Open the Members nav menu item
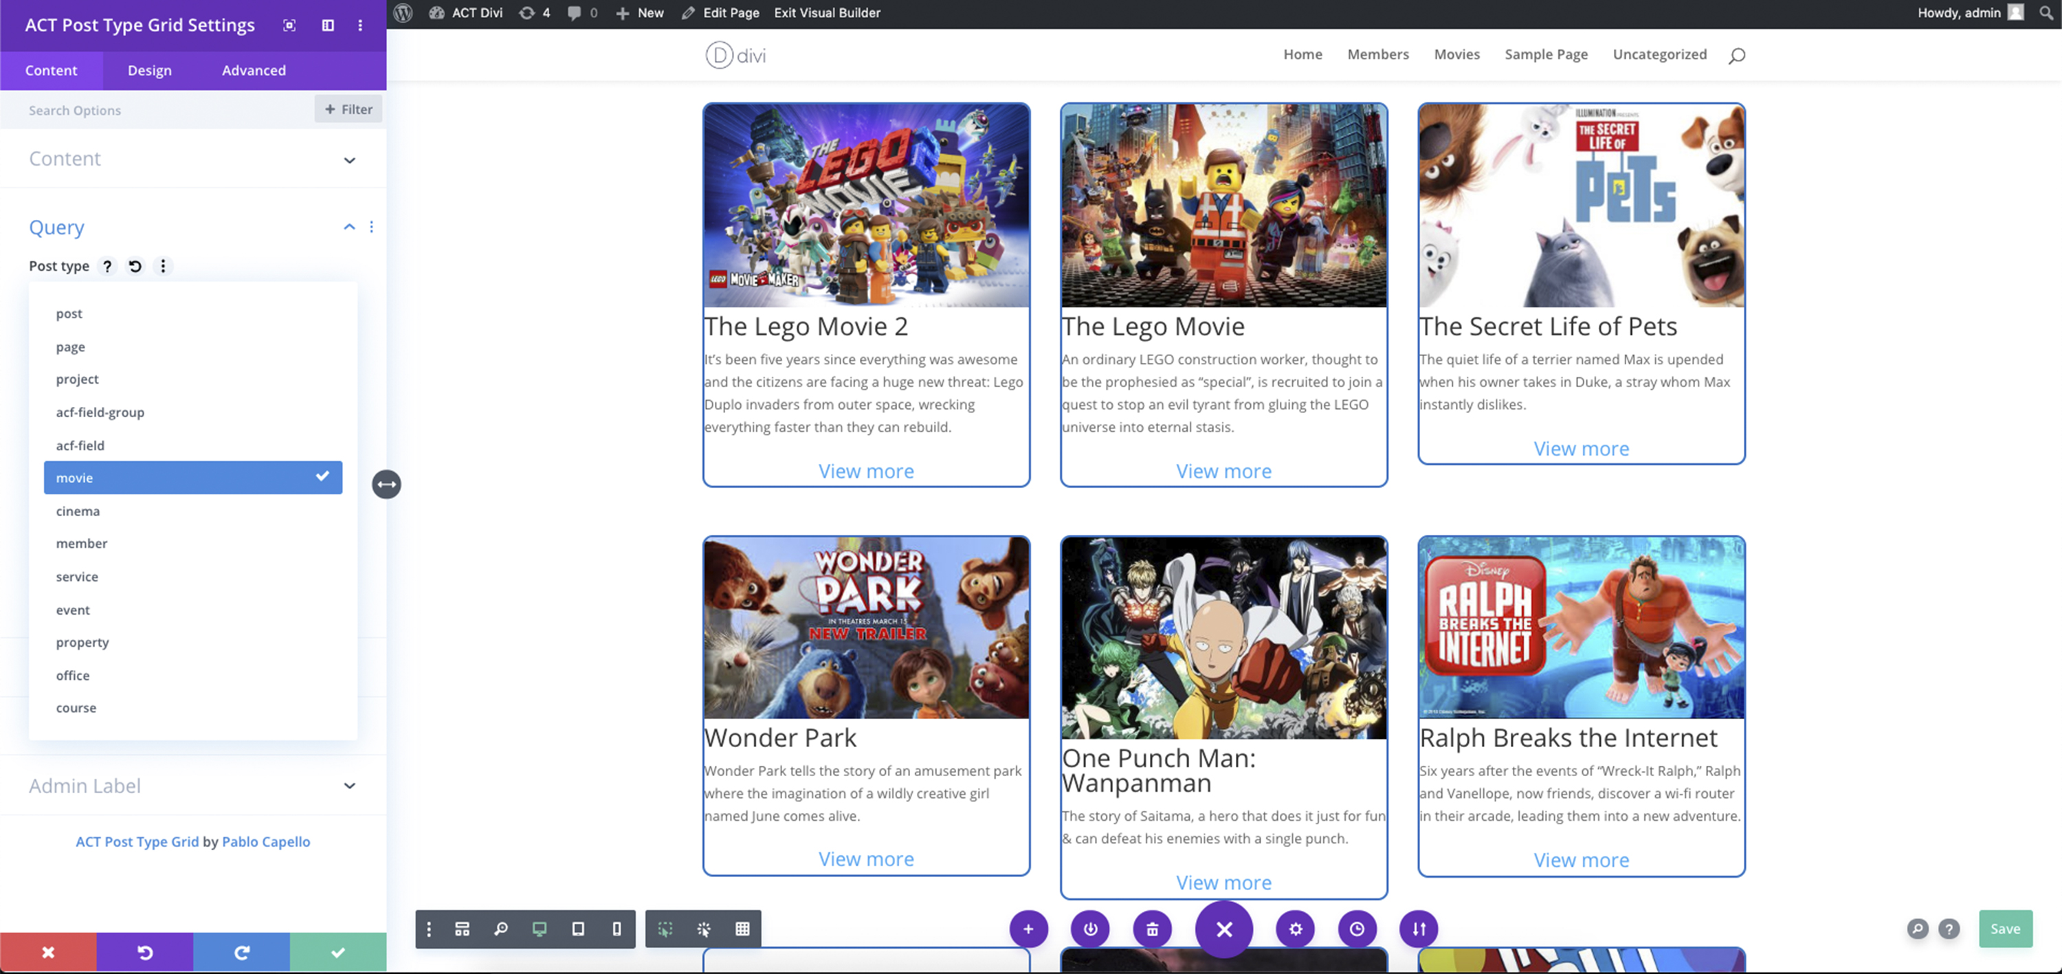2062x974 pixels. [x=1377, y=54]
